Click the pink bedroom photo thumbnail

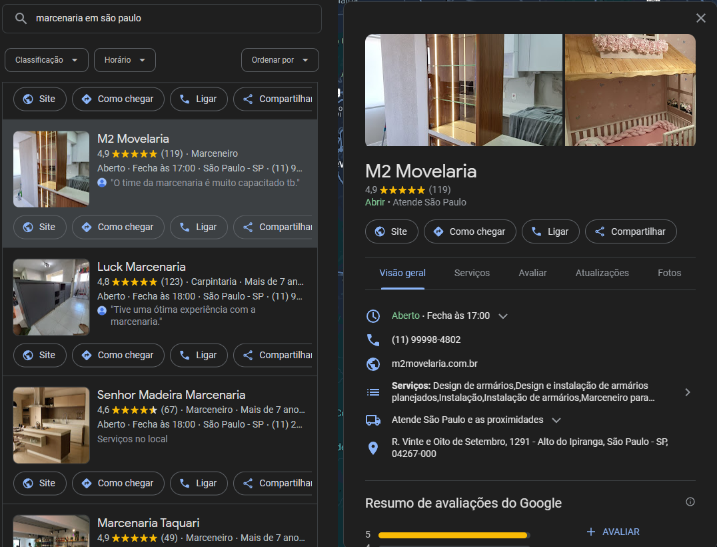[630, 89]
